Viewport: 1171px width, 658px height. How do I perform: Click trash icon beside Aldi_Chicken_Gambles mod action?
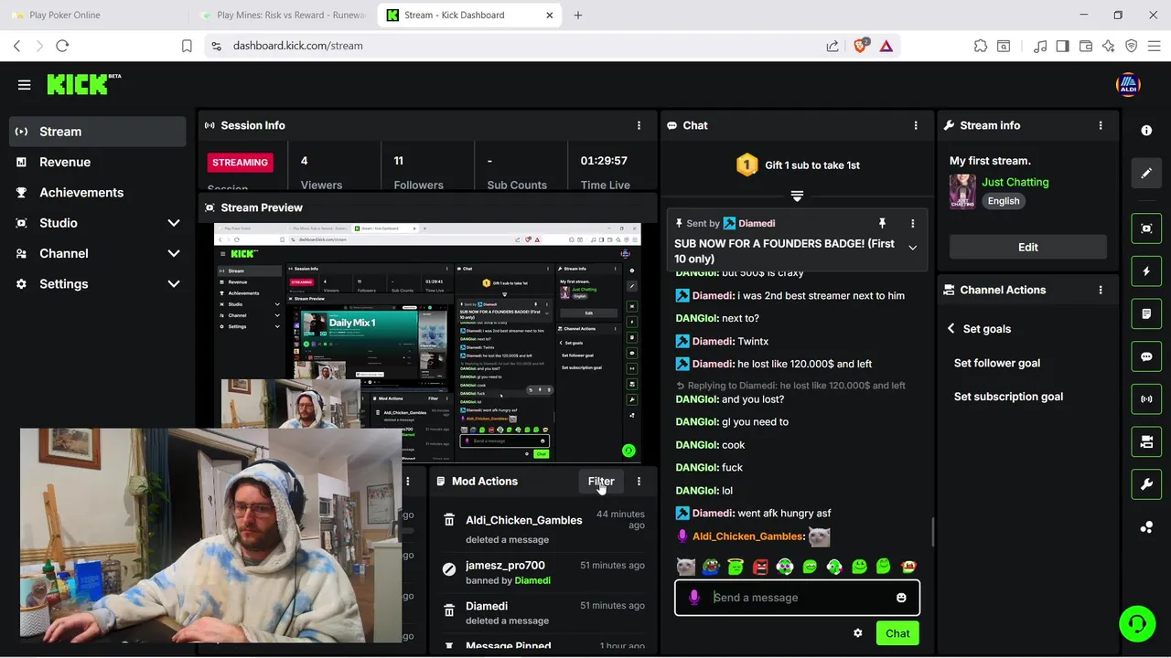tap(449, 520)
